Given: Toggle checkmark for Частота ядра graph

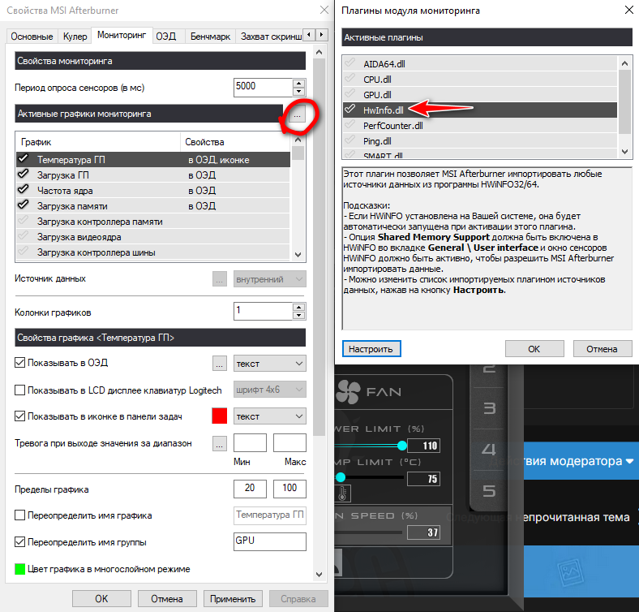Looking at the screenshot, I should point(24,190).
